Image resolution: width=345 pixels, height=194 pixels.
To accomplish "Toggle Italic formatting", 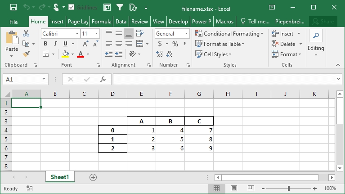I will coord(55,44).
